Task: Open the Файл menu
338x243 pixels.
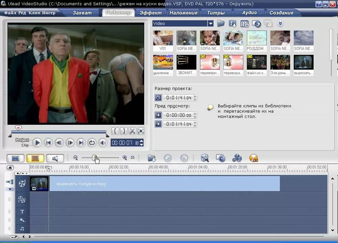Action: click(x=10, y=13)
